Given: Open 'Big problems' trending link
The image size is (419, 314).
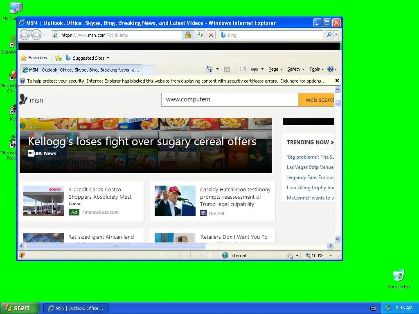Looking at the screenshot, I should pyautogui.click(x=310, y=157).
